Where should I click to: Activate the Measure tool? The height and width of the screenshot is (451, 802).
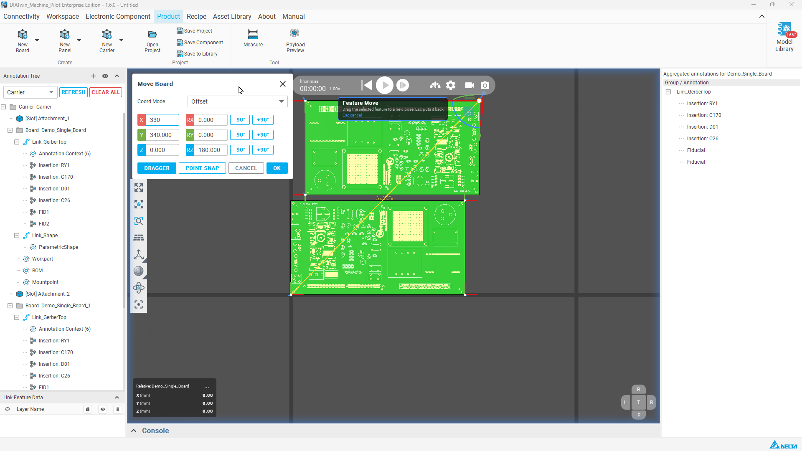pyautogui.click(x=253, y=38)
